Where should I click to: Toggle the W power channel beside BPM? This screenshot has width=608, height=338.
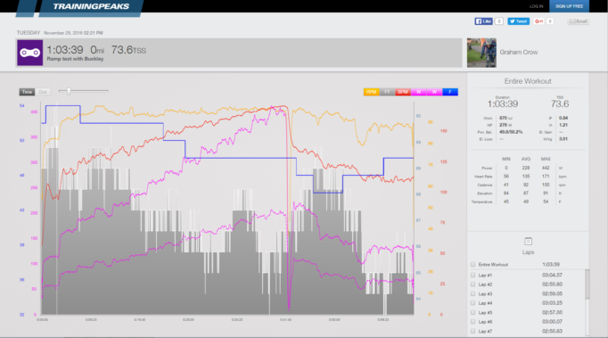pyautogui.click(x=419, y=92)
